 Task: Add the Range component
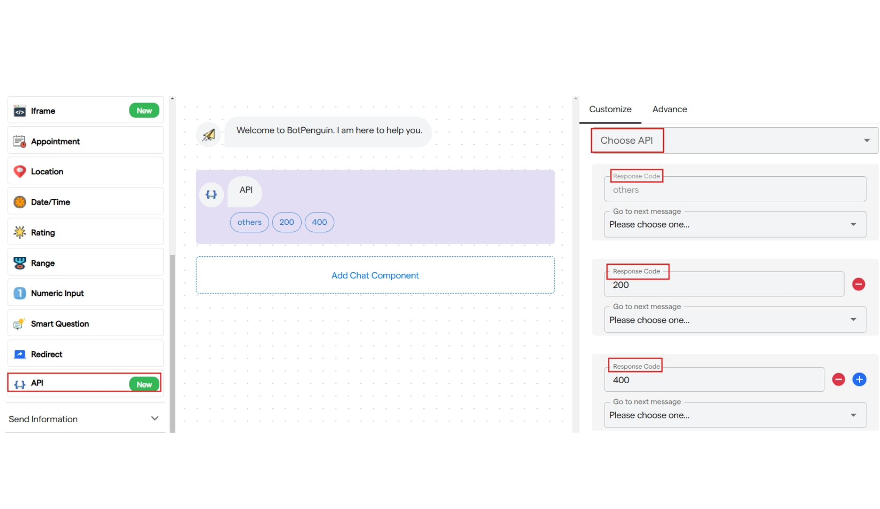tap(85, 263)
